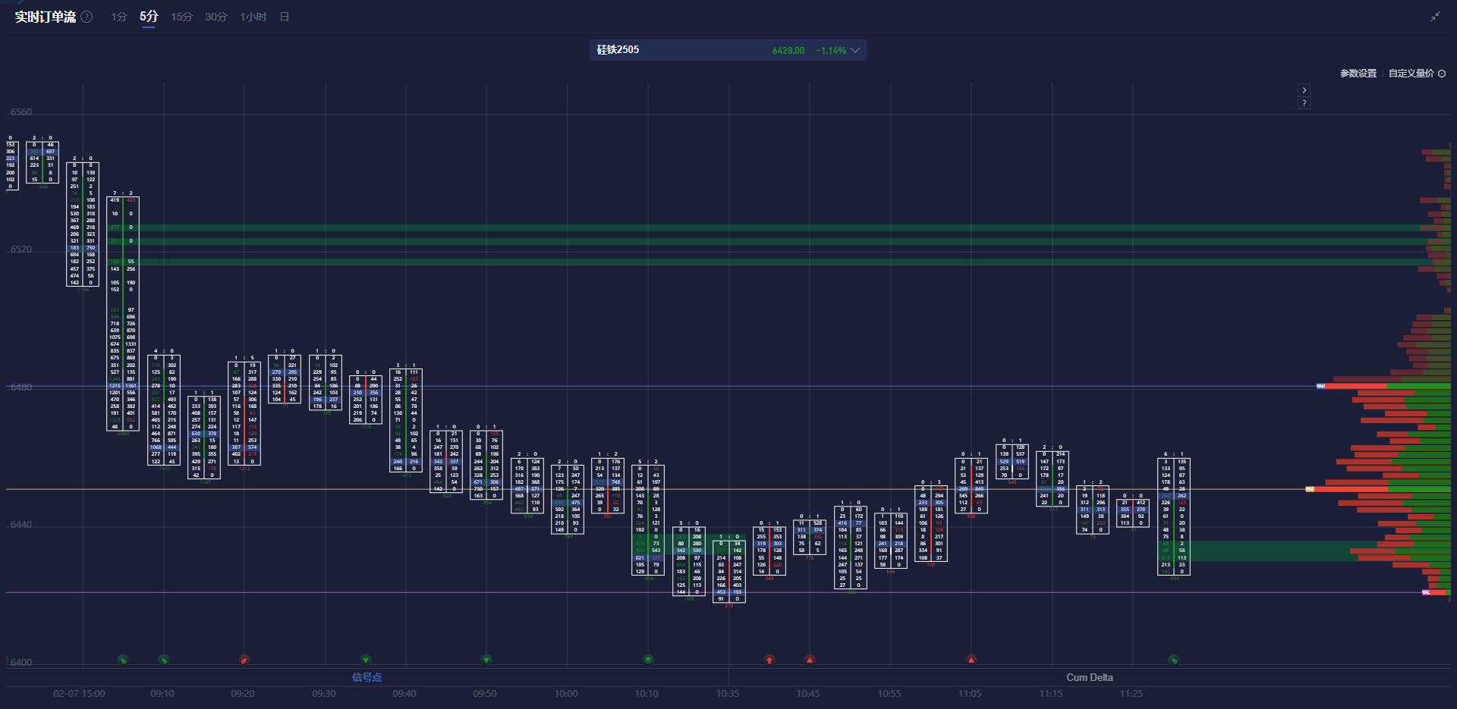Switch to the 日 daily timeframe
This screenshot has width=1457, height=709.
click(x=284, y=16)
